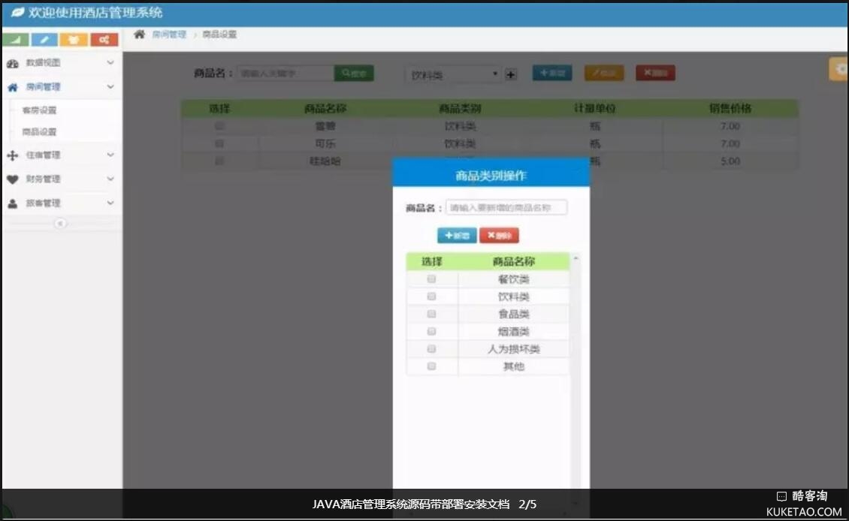
Task: Click the heart icon beside 财务管理
Action: pyautogui.click(x=13, y=179)
